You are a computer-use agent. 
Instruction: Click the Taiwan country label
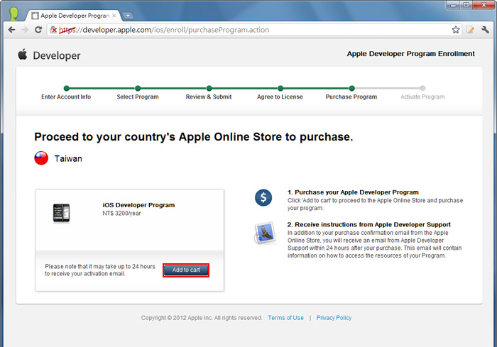[x=68, y=158]
